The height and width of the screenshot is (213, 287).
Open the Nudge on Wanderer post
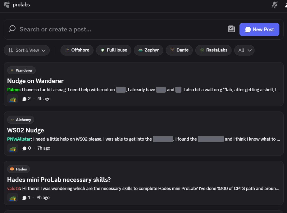(35, 81)
